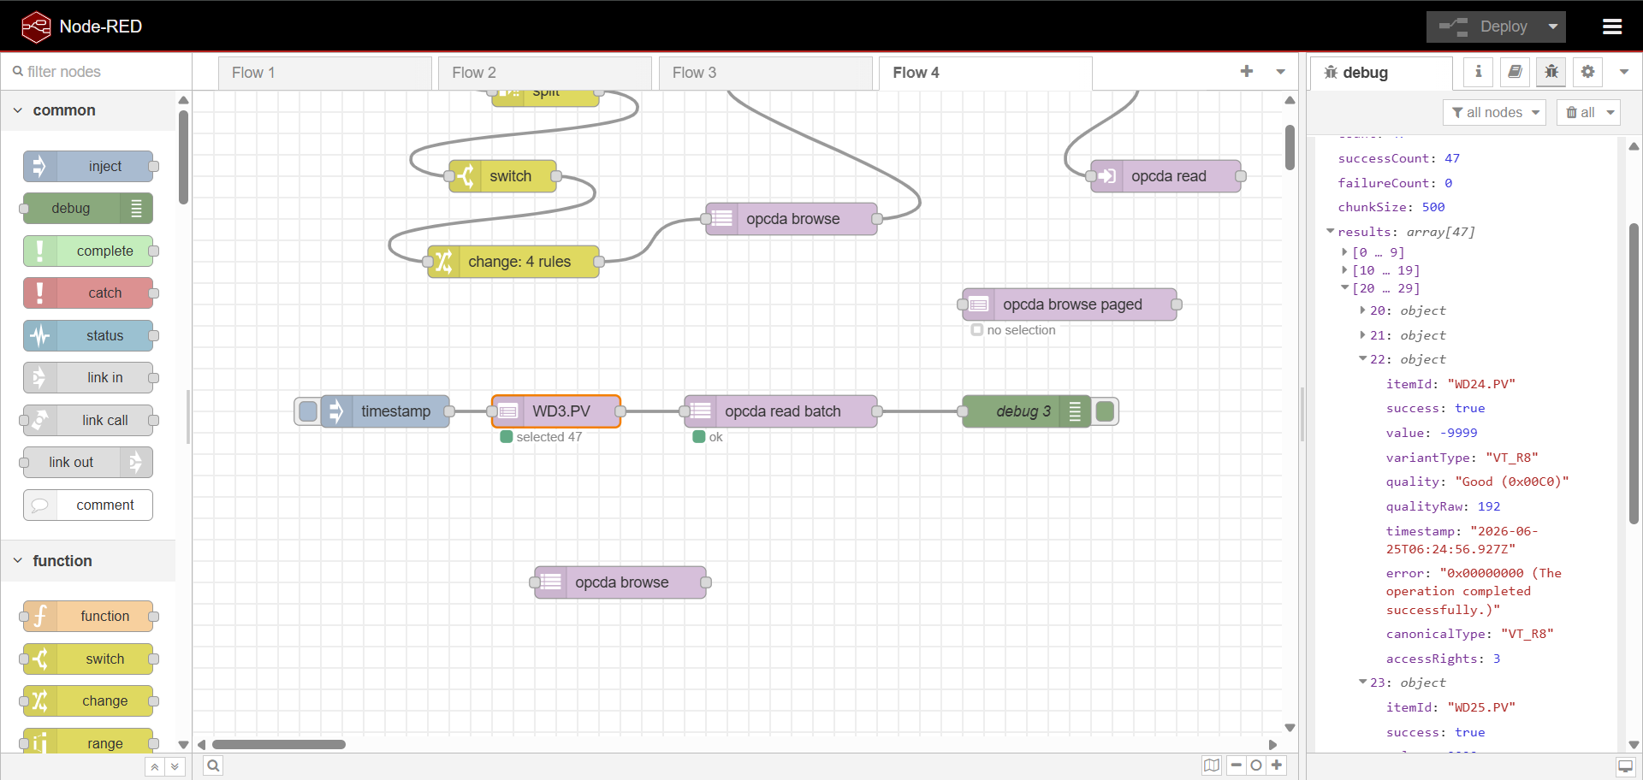
Task: Select the opcda browse paged node
Action: coord(1070,304)
